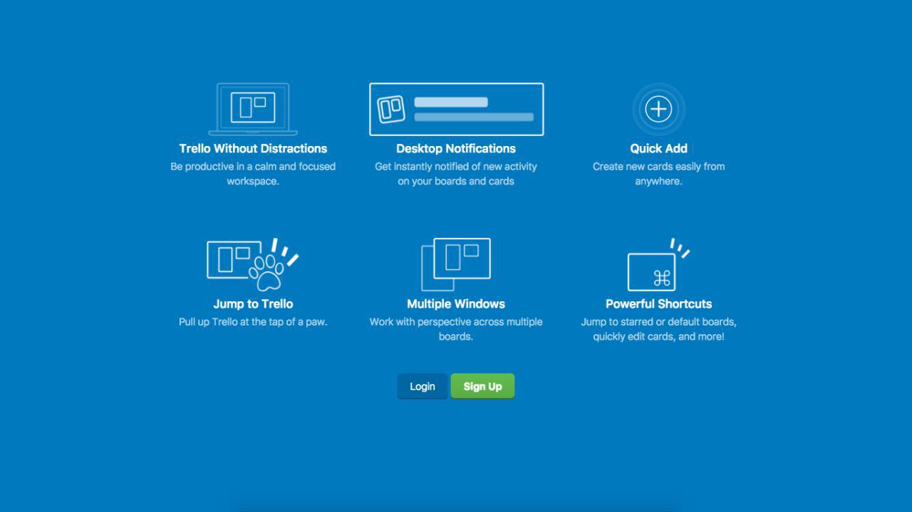Click the laptop illustration above Trello Without Distractions
This screenshot has width=912, height=512.
(253, 109)
